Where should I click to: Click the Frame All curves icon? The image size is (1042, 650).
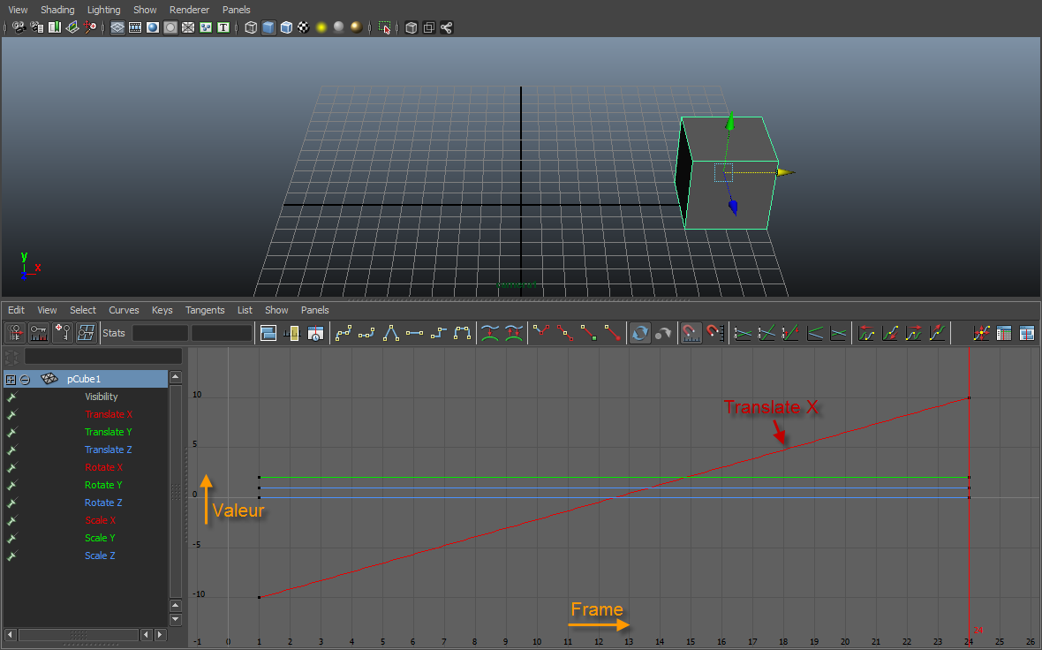[268, 333]
